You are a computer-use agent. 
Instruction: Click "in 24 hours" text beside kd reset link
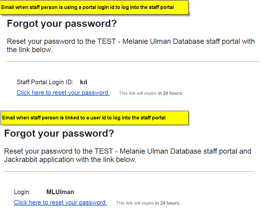tap(170, 93)
